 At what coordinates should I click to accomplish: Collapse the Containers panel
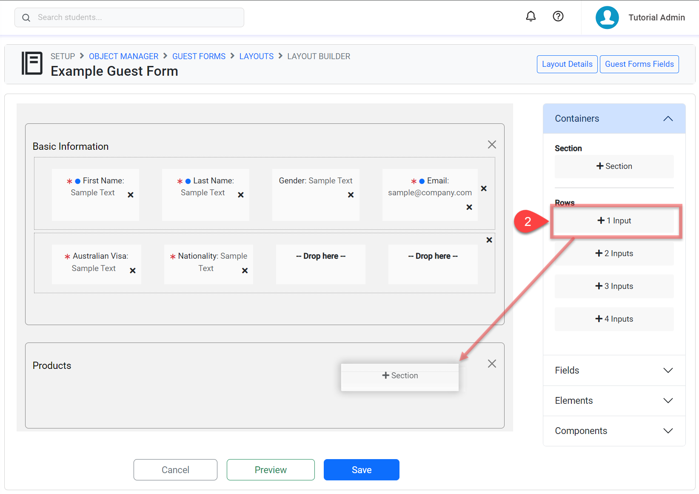(668, 119)
